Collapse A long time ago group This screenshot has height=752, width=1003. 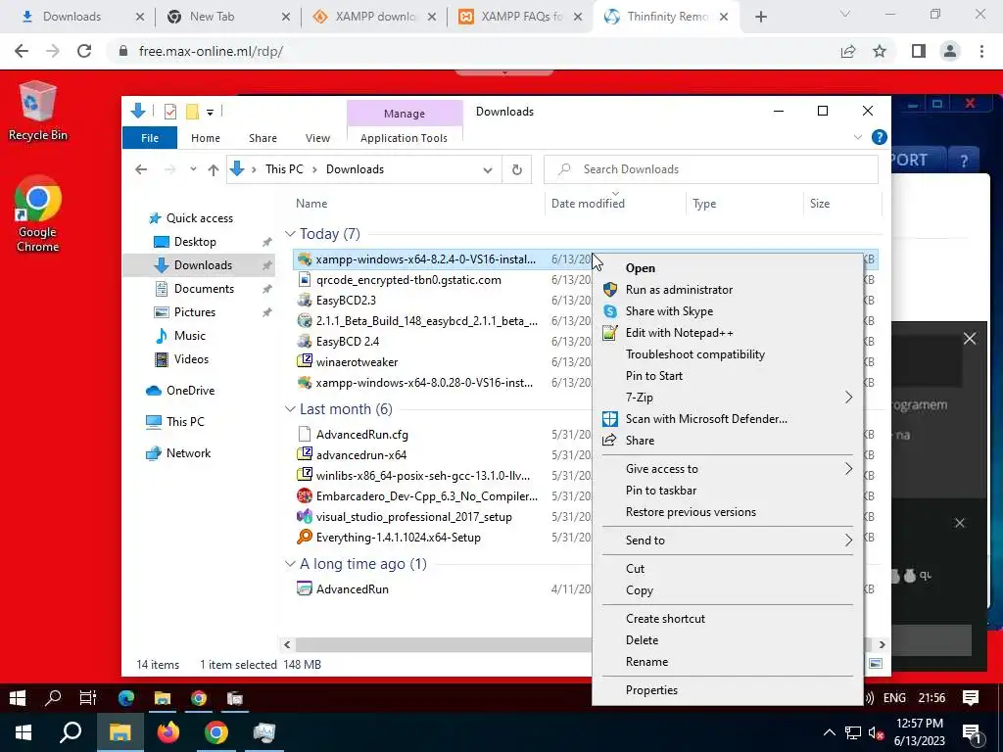[290, 564]
